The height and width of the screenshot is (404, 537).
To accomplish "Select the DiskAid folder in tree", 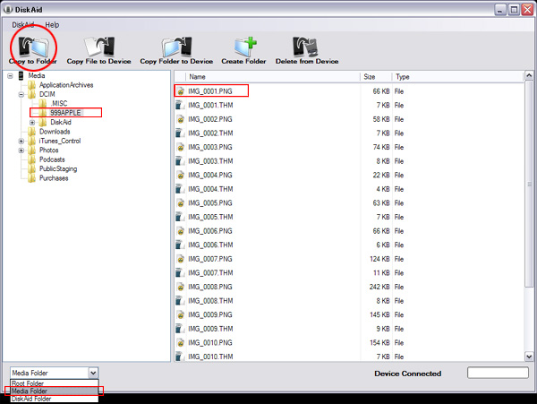I will pyautogui.click(x=61, y=122).
